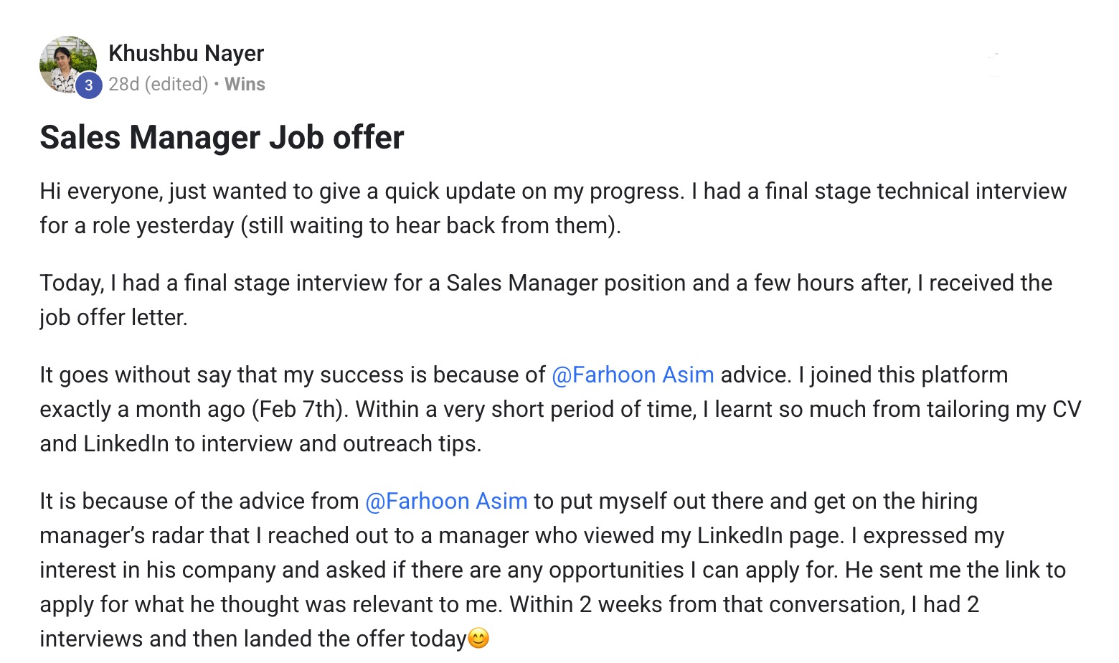Open @Farhoon Asim mention before 'advice. I joined'
The width and height of the screenshot is (1119, 663).
click(633, 375)
